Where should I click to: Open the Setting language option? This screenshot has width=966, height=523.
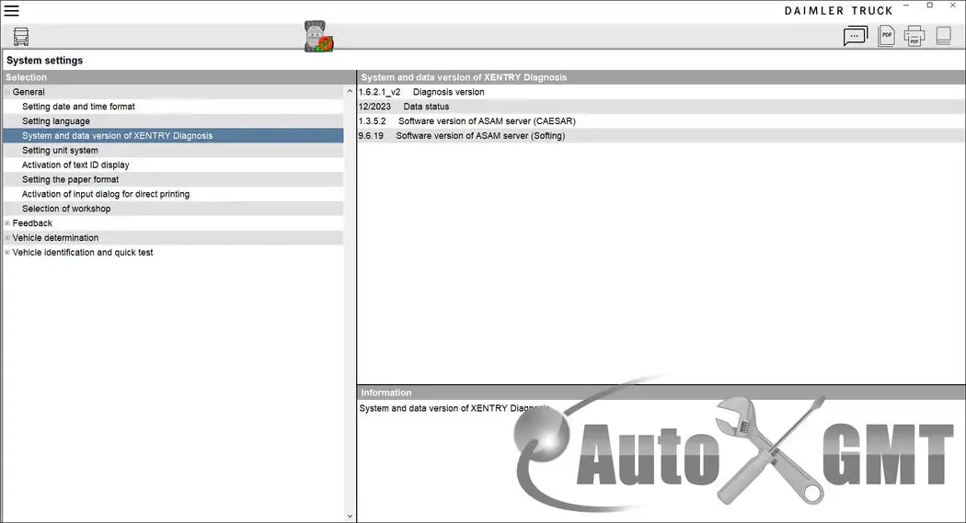[56, 121]
